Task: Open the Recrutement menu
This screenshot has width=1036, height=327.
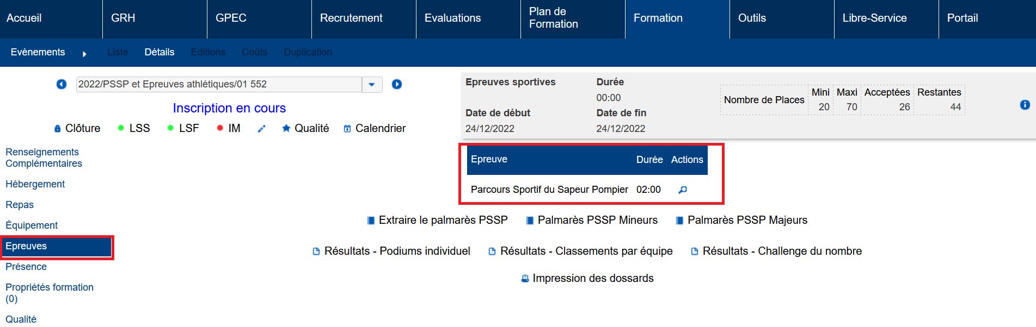Action: click(x=351, y=18)
